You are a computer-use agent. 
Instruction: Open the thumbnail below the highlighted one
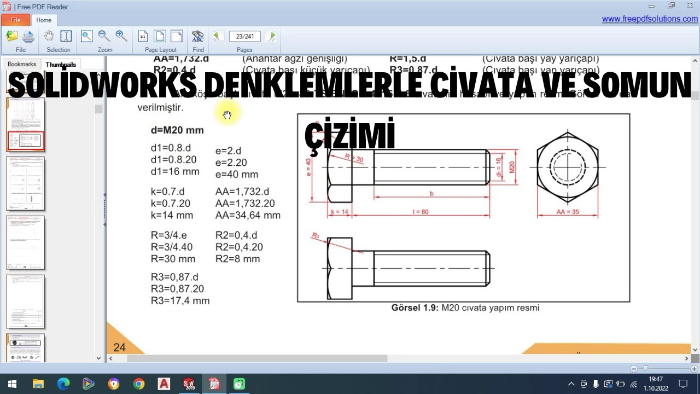click(x=25, y=184)
